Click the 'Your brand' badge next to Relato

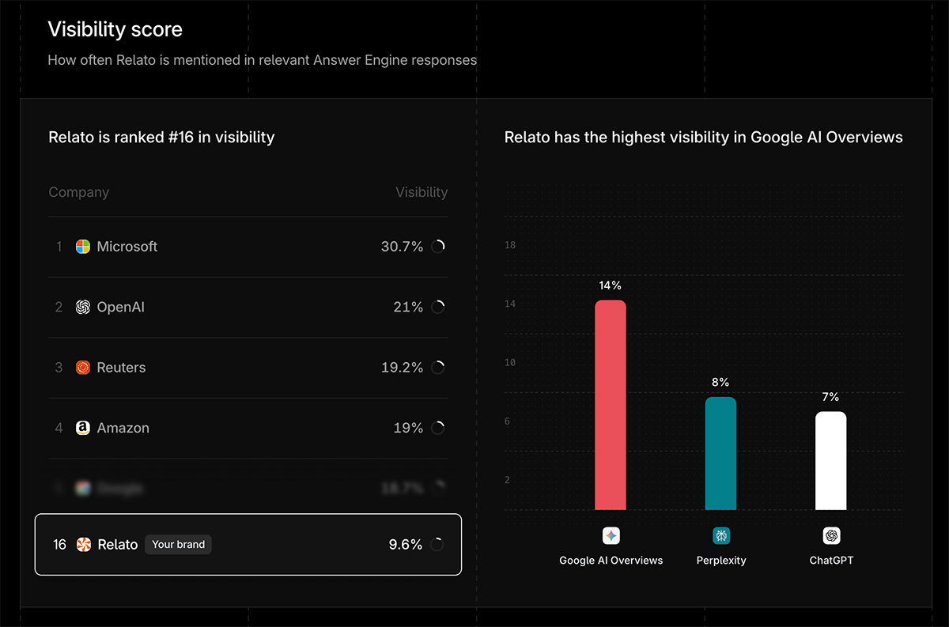click(x=178, y=544)
